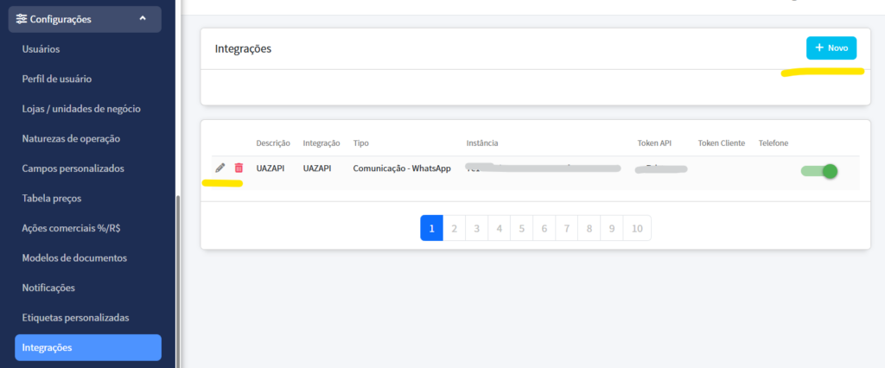Open Perfil de usuário menu item

click(x=57, y=79)
